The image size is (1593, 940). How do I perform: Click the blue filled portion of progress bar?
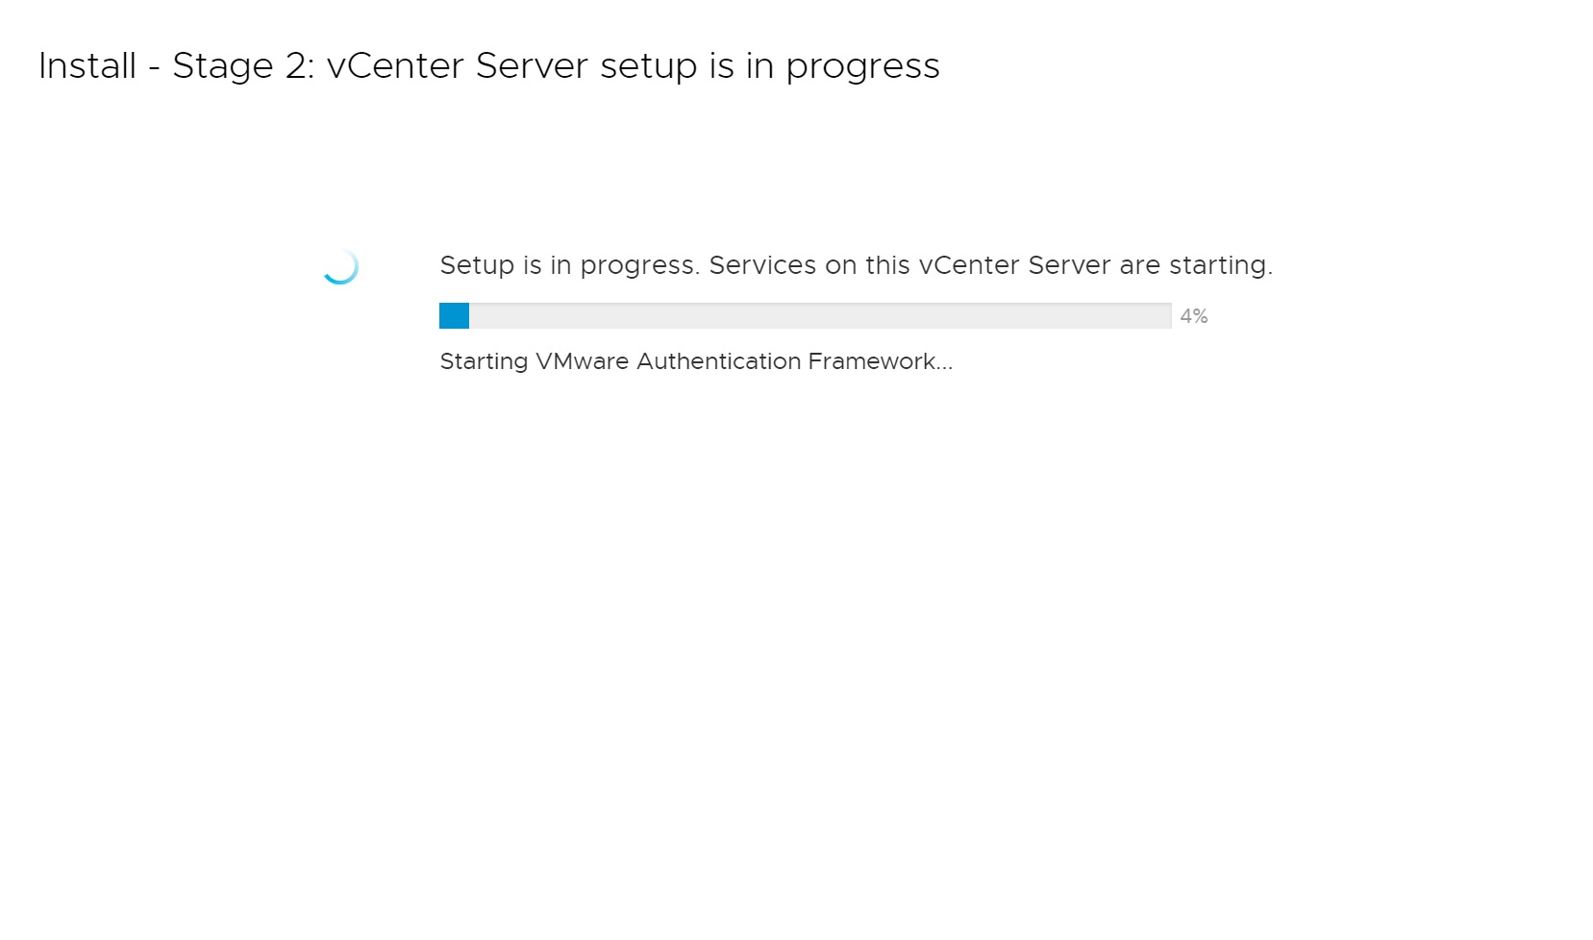click(454, 316)
